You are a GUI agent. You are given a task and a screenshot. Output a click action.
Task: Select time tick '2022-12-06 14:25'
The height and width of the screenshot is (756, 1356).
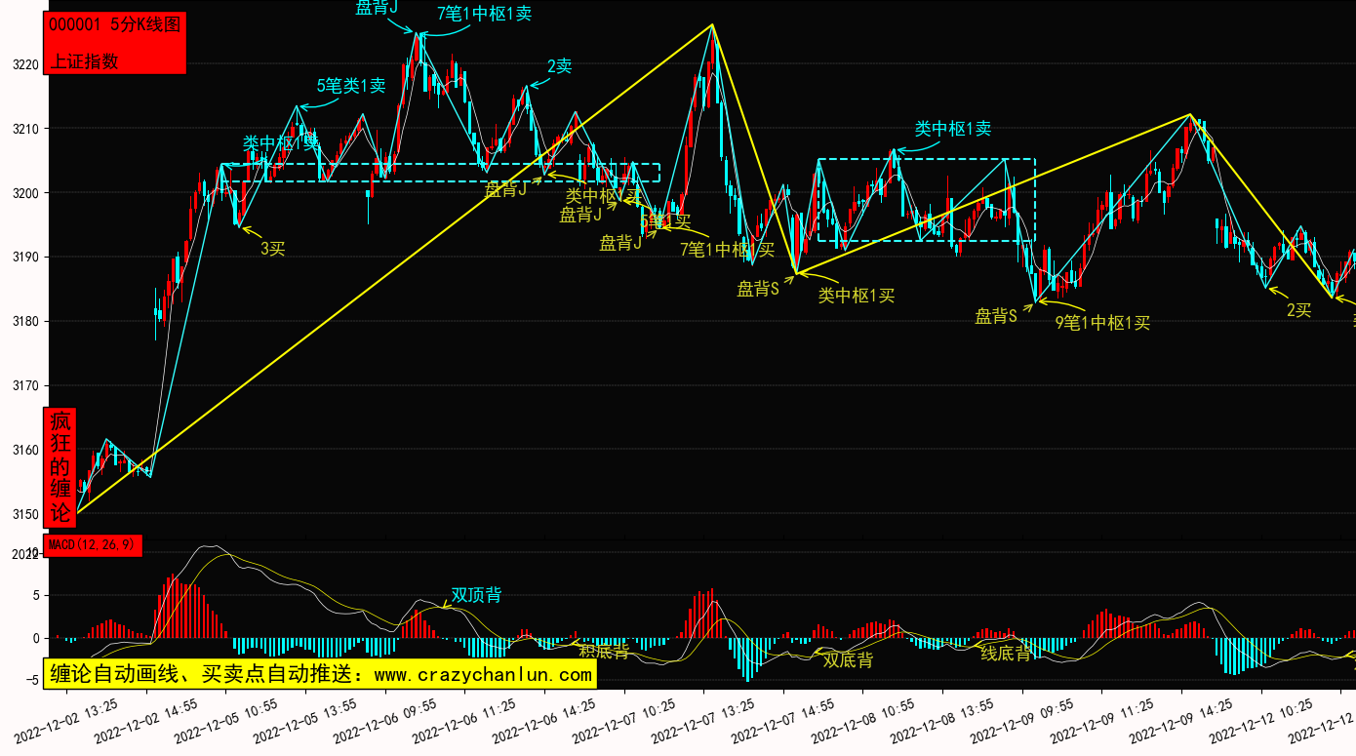(x=544, y=720)
